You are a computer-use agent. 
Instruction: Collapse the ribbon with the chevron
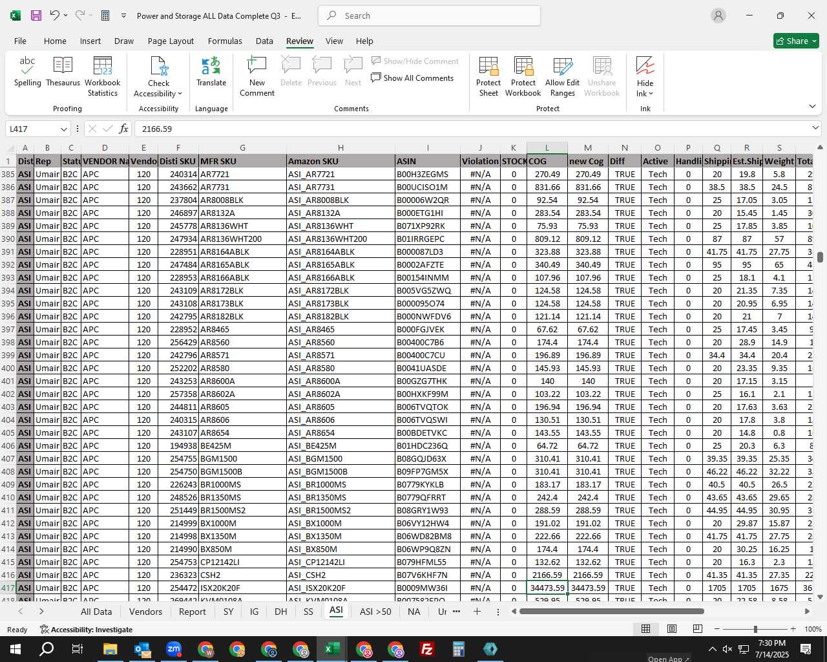[812, 106]
